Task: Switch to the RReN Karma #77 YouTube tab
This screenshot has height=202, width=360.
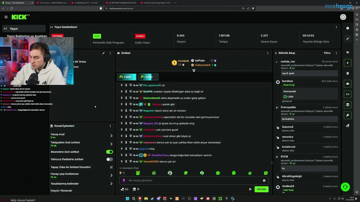Action: [x=86, y=3]
